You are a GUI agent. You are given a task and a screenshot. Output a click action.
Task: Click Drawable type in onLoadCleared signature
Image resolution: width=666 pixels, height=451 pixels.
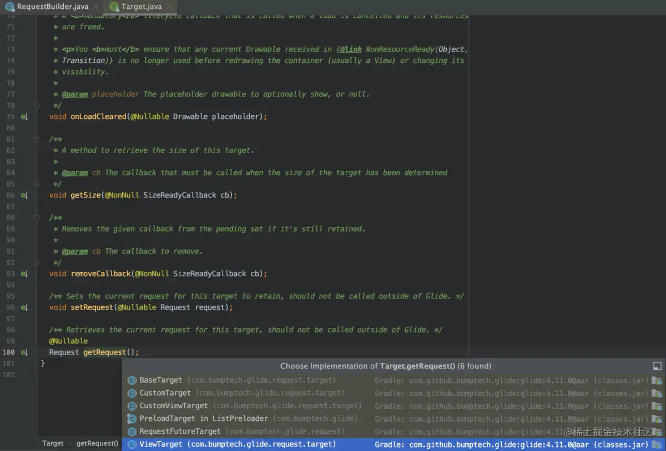[190, 117]
